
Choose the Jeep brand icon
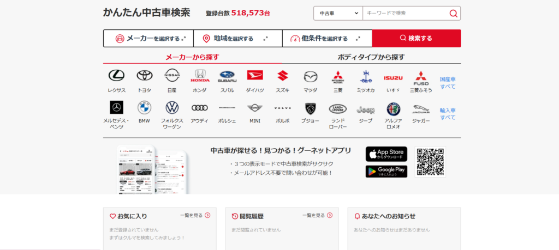point(365,108)
